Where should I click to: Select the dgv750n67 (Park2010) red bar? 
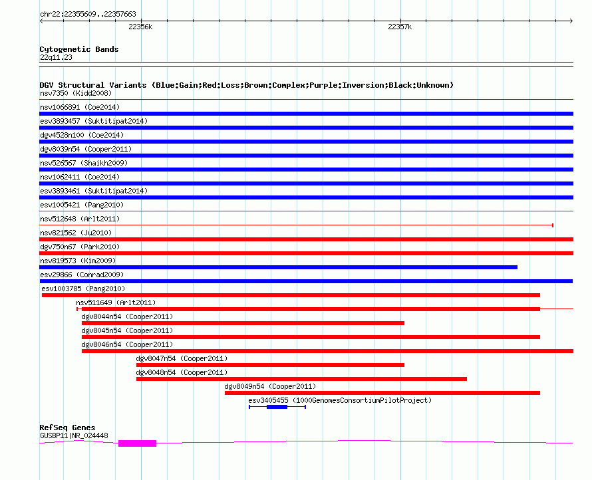[306, 253]
